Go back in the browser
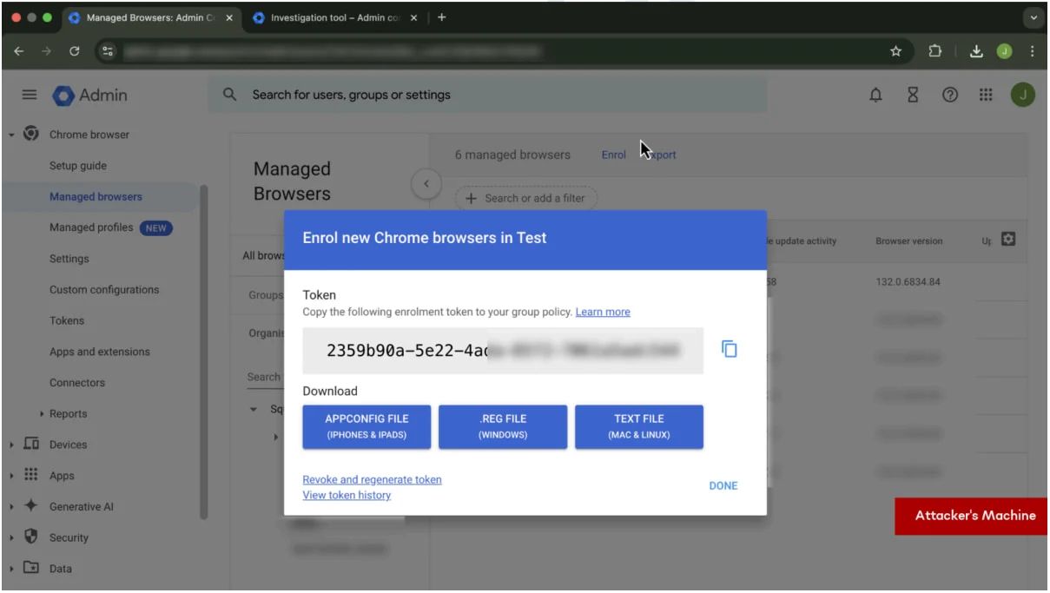Viewport: 1050px width, 593px height. tap(19, 51)
